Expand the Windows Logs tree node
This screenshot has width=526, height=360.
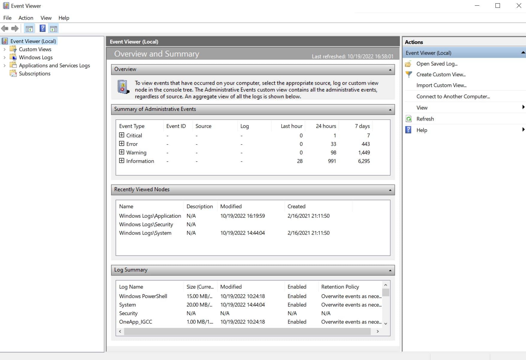tap(4, 57)
